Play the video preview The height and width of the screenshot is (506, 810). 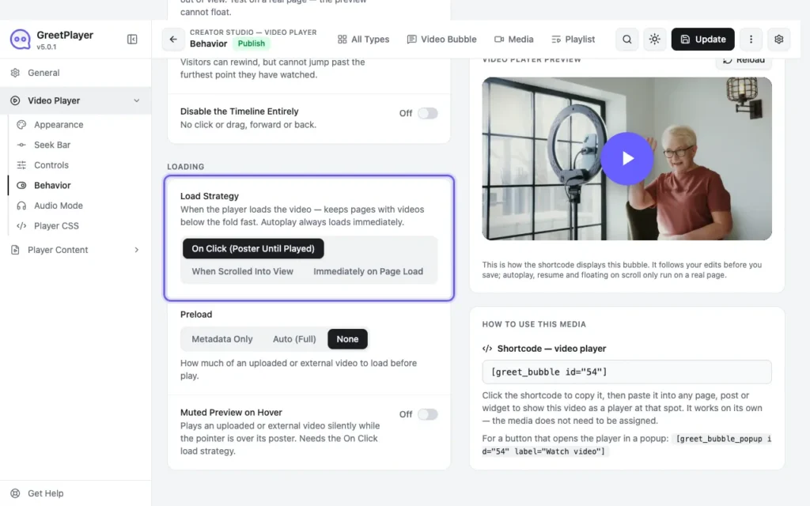tap(626, 158)
